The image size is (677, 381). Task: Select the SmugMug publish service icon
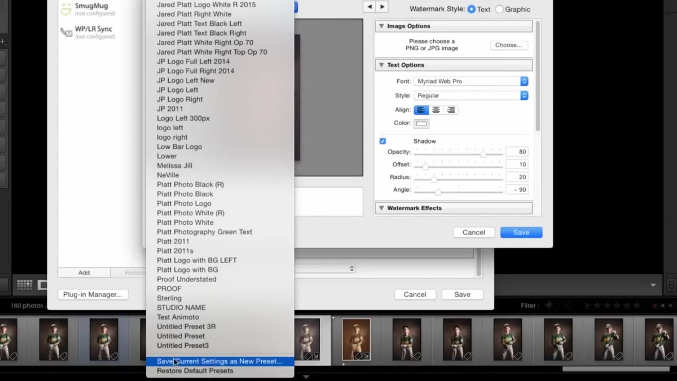67,9
